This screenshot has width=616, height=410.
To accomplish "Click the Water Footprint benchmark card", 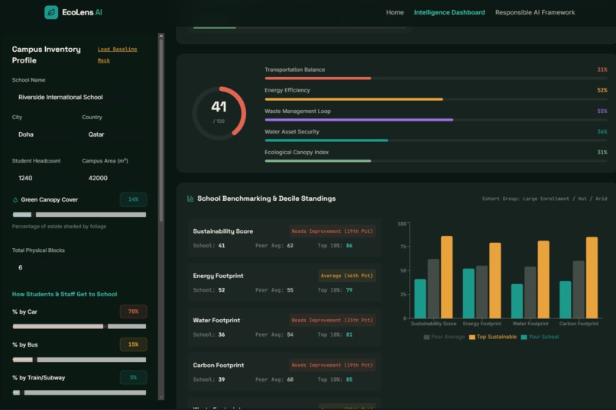I will 284,328.
